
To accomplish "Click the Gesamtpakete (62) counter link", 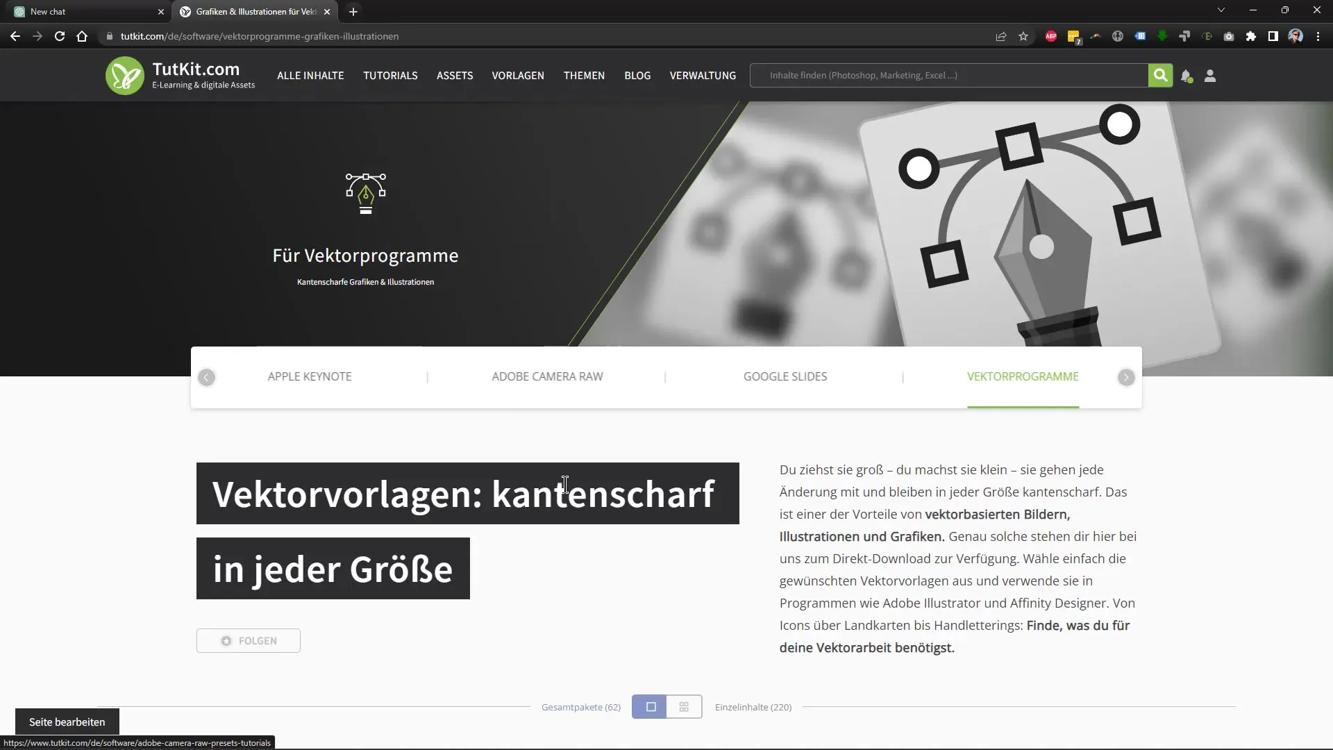I will [x=580, y=706].
